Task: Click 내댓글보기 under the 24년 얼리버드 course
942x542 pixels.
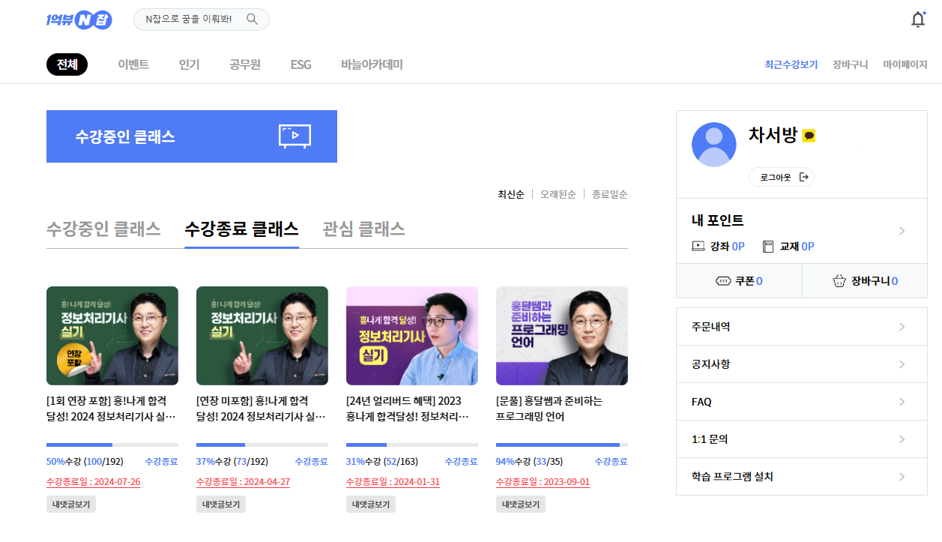Action: click(x=371, y=505)
